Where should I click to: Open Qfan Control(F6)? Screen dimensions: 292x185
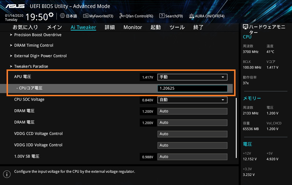tap(136, 16)
